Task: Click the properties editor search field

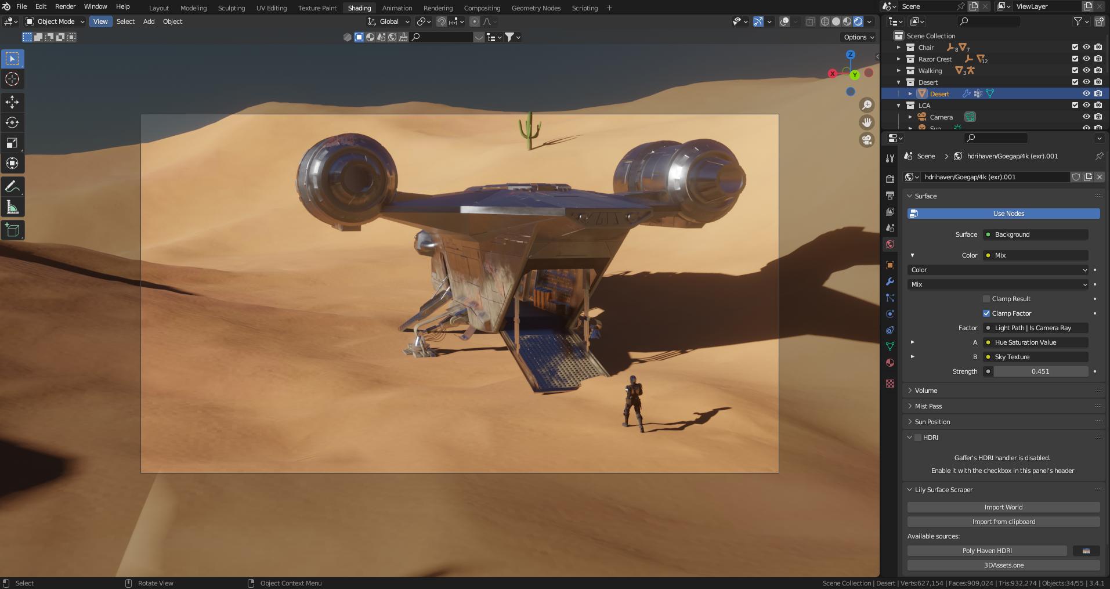Action: [996, 138]
